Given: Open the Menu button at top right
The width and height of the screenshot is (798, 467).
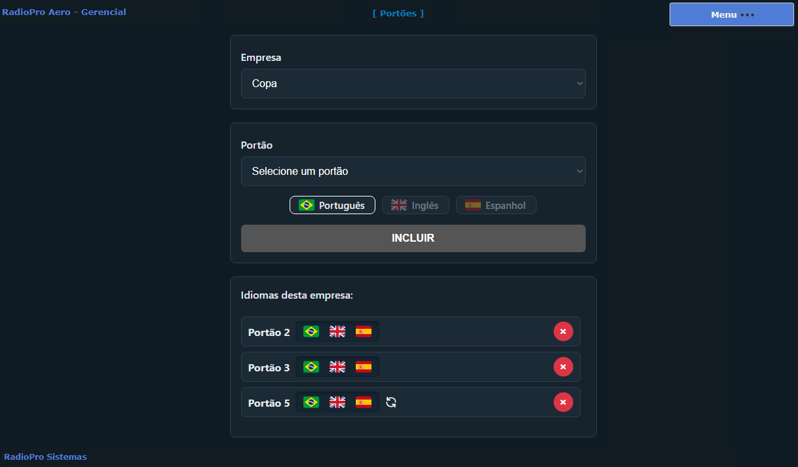Looking at the screenshot, I should (x=731, y=14).
